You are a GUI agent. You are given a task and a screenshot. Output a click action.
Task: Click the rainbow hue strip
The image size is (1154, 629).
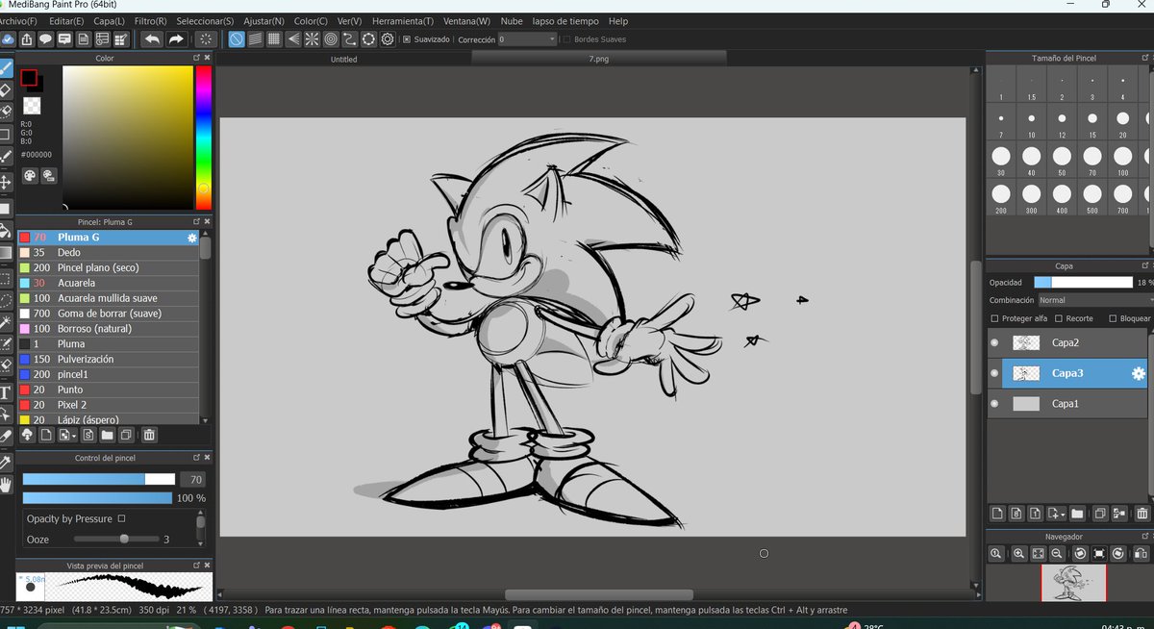[203, 138]
